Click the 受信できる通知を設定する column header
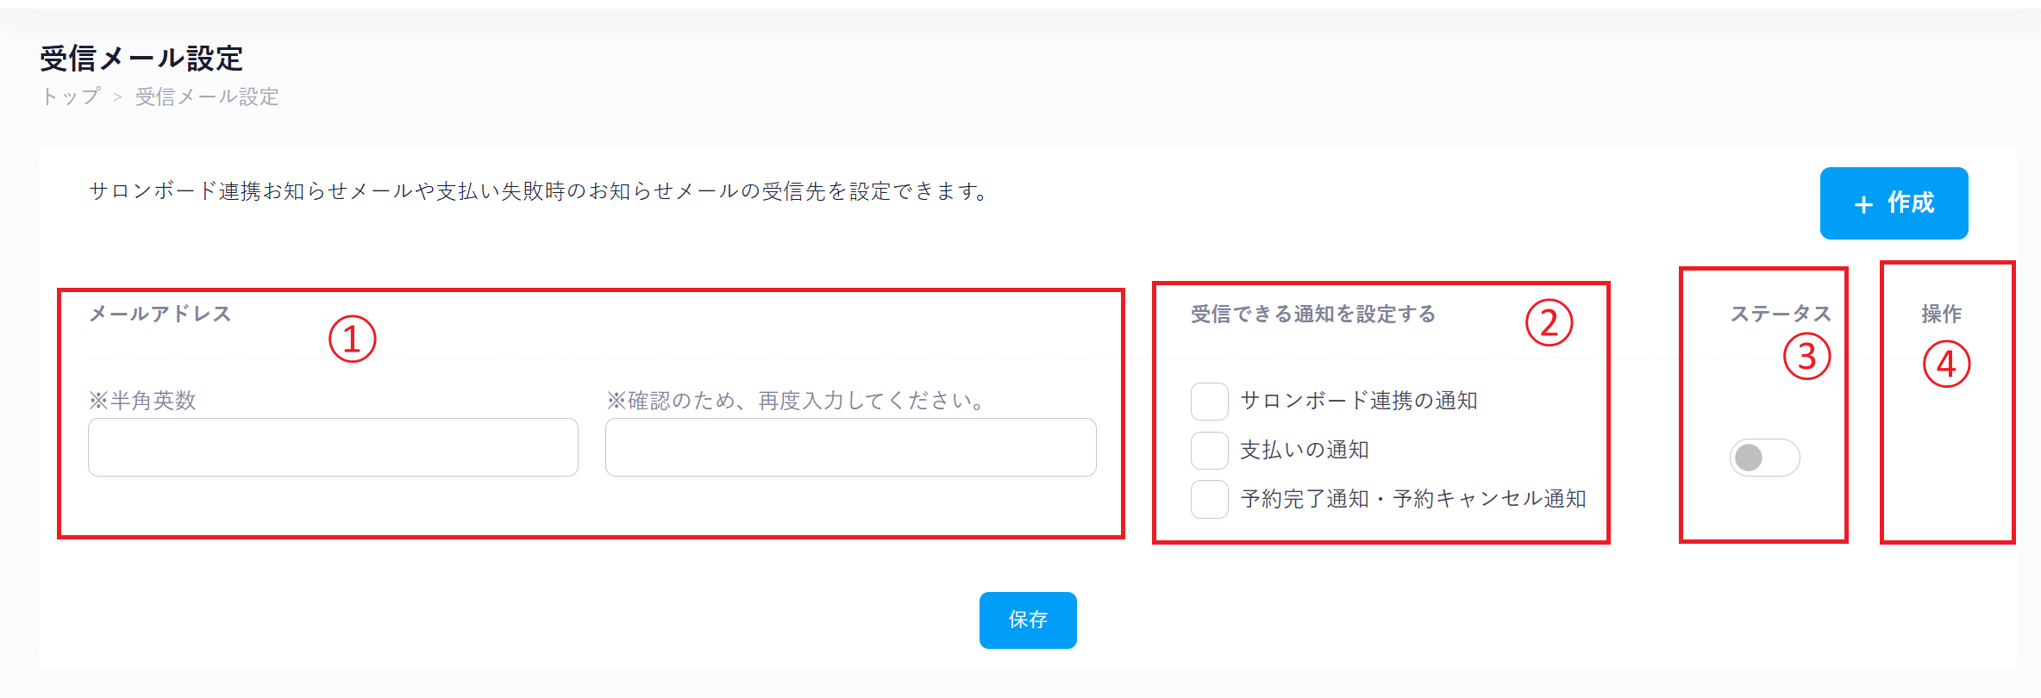This screenshot has height=698, width=2041. click(x=1312, y=315)
